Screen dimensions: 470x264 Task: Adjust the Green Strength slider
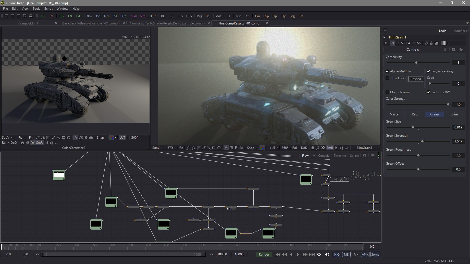[422, 141]
